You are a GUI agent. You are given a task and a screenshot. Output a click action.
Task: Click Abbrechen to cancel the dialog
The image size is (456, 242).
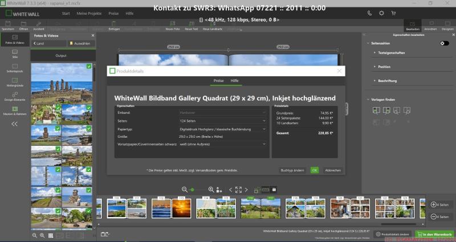[x=333, y=170]
